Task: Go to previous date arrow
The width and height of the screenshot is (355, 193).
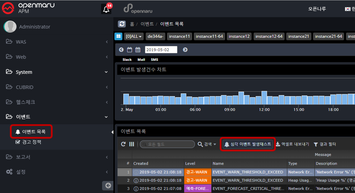Action: pos(121,50)
